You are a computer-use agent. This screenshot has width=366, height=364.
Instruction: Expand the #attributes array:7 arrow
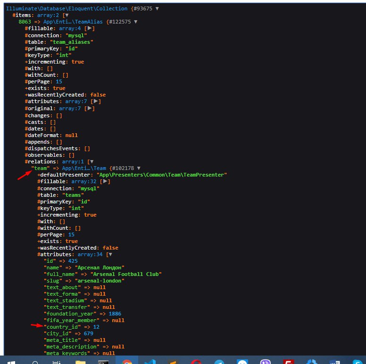pyautogui.click(x=96, y=101)
